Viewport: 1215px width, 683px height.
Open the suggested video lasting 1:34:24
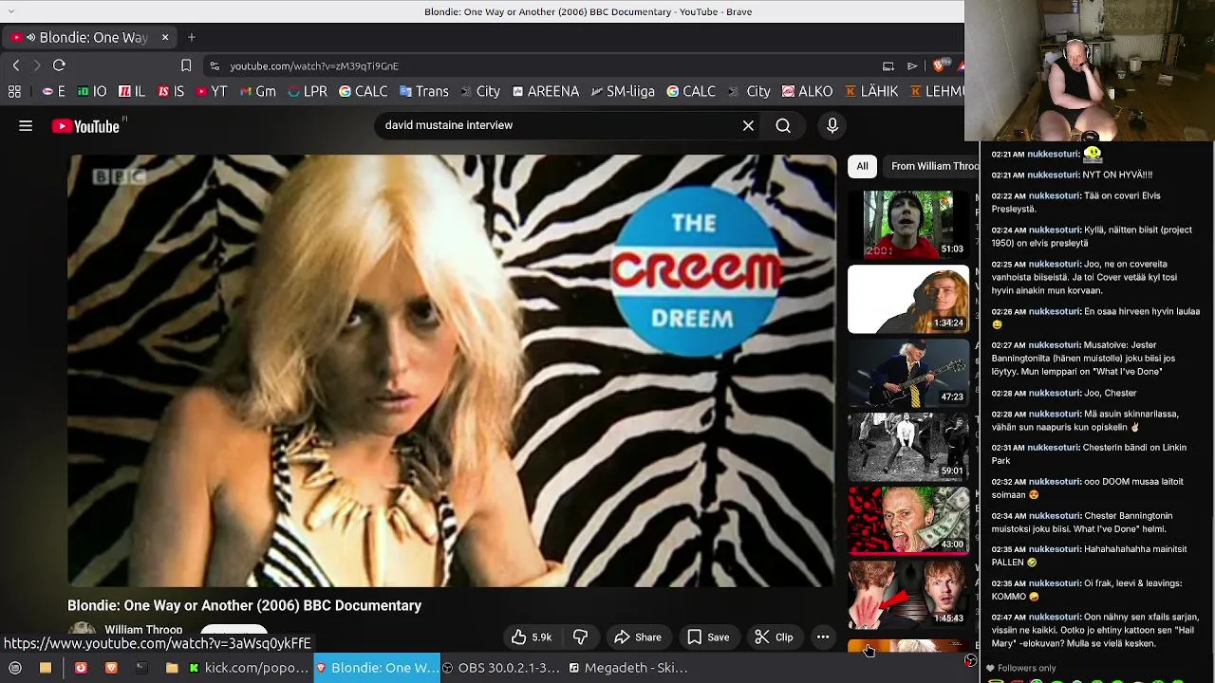point(908,299)
